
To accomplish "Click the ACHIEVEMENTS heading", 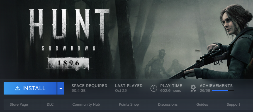I will 216,86.
